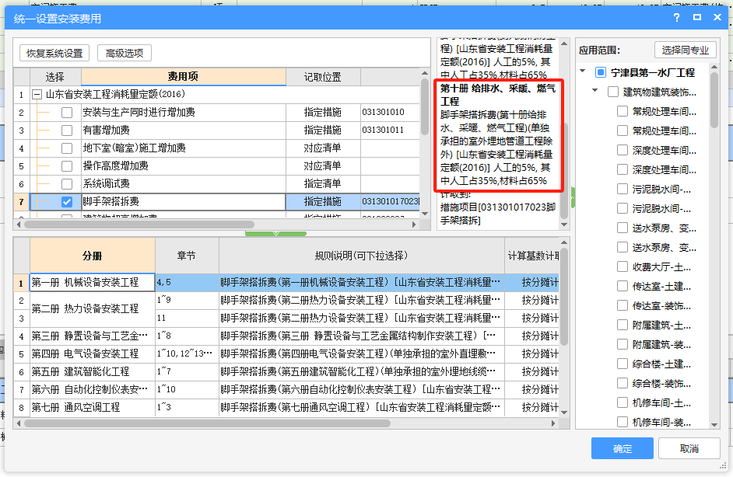Click the 应用范围 tree's vertical scrollbar

tap(714, 101)
